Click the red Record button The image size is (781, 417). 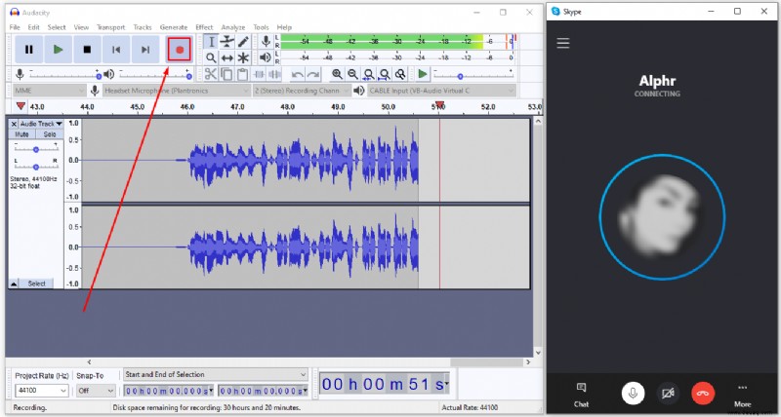180,50
